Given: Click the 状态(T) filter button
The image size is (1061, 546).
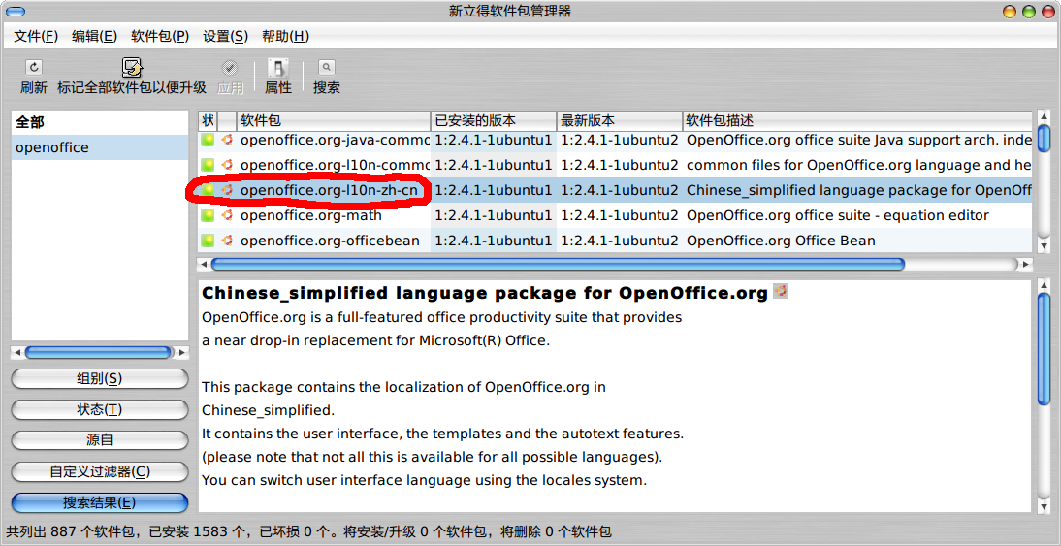Looking at the screenshot, I should pos(100,409).
